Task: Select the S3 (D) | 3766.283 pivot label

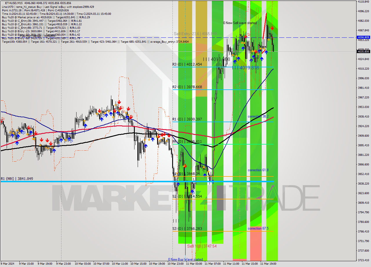Action: tap(187, 228)
